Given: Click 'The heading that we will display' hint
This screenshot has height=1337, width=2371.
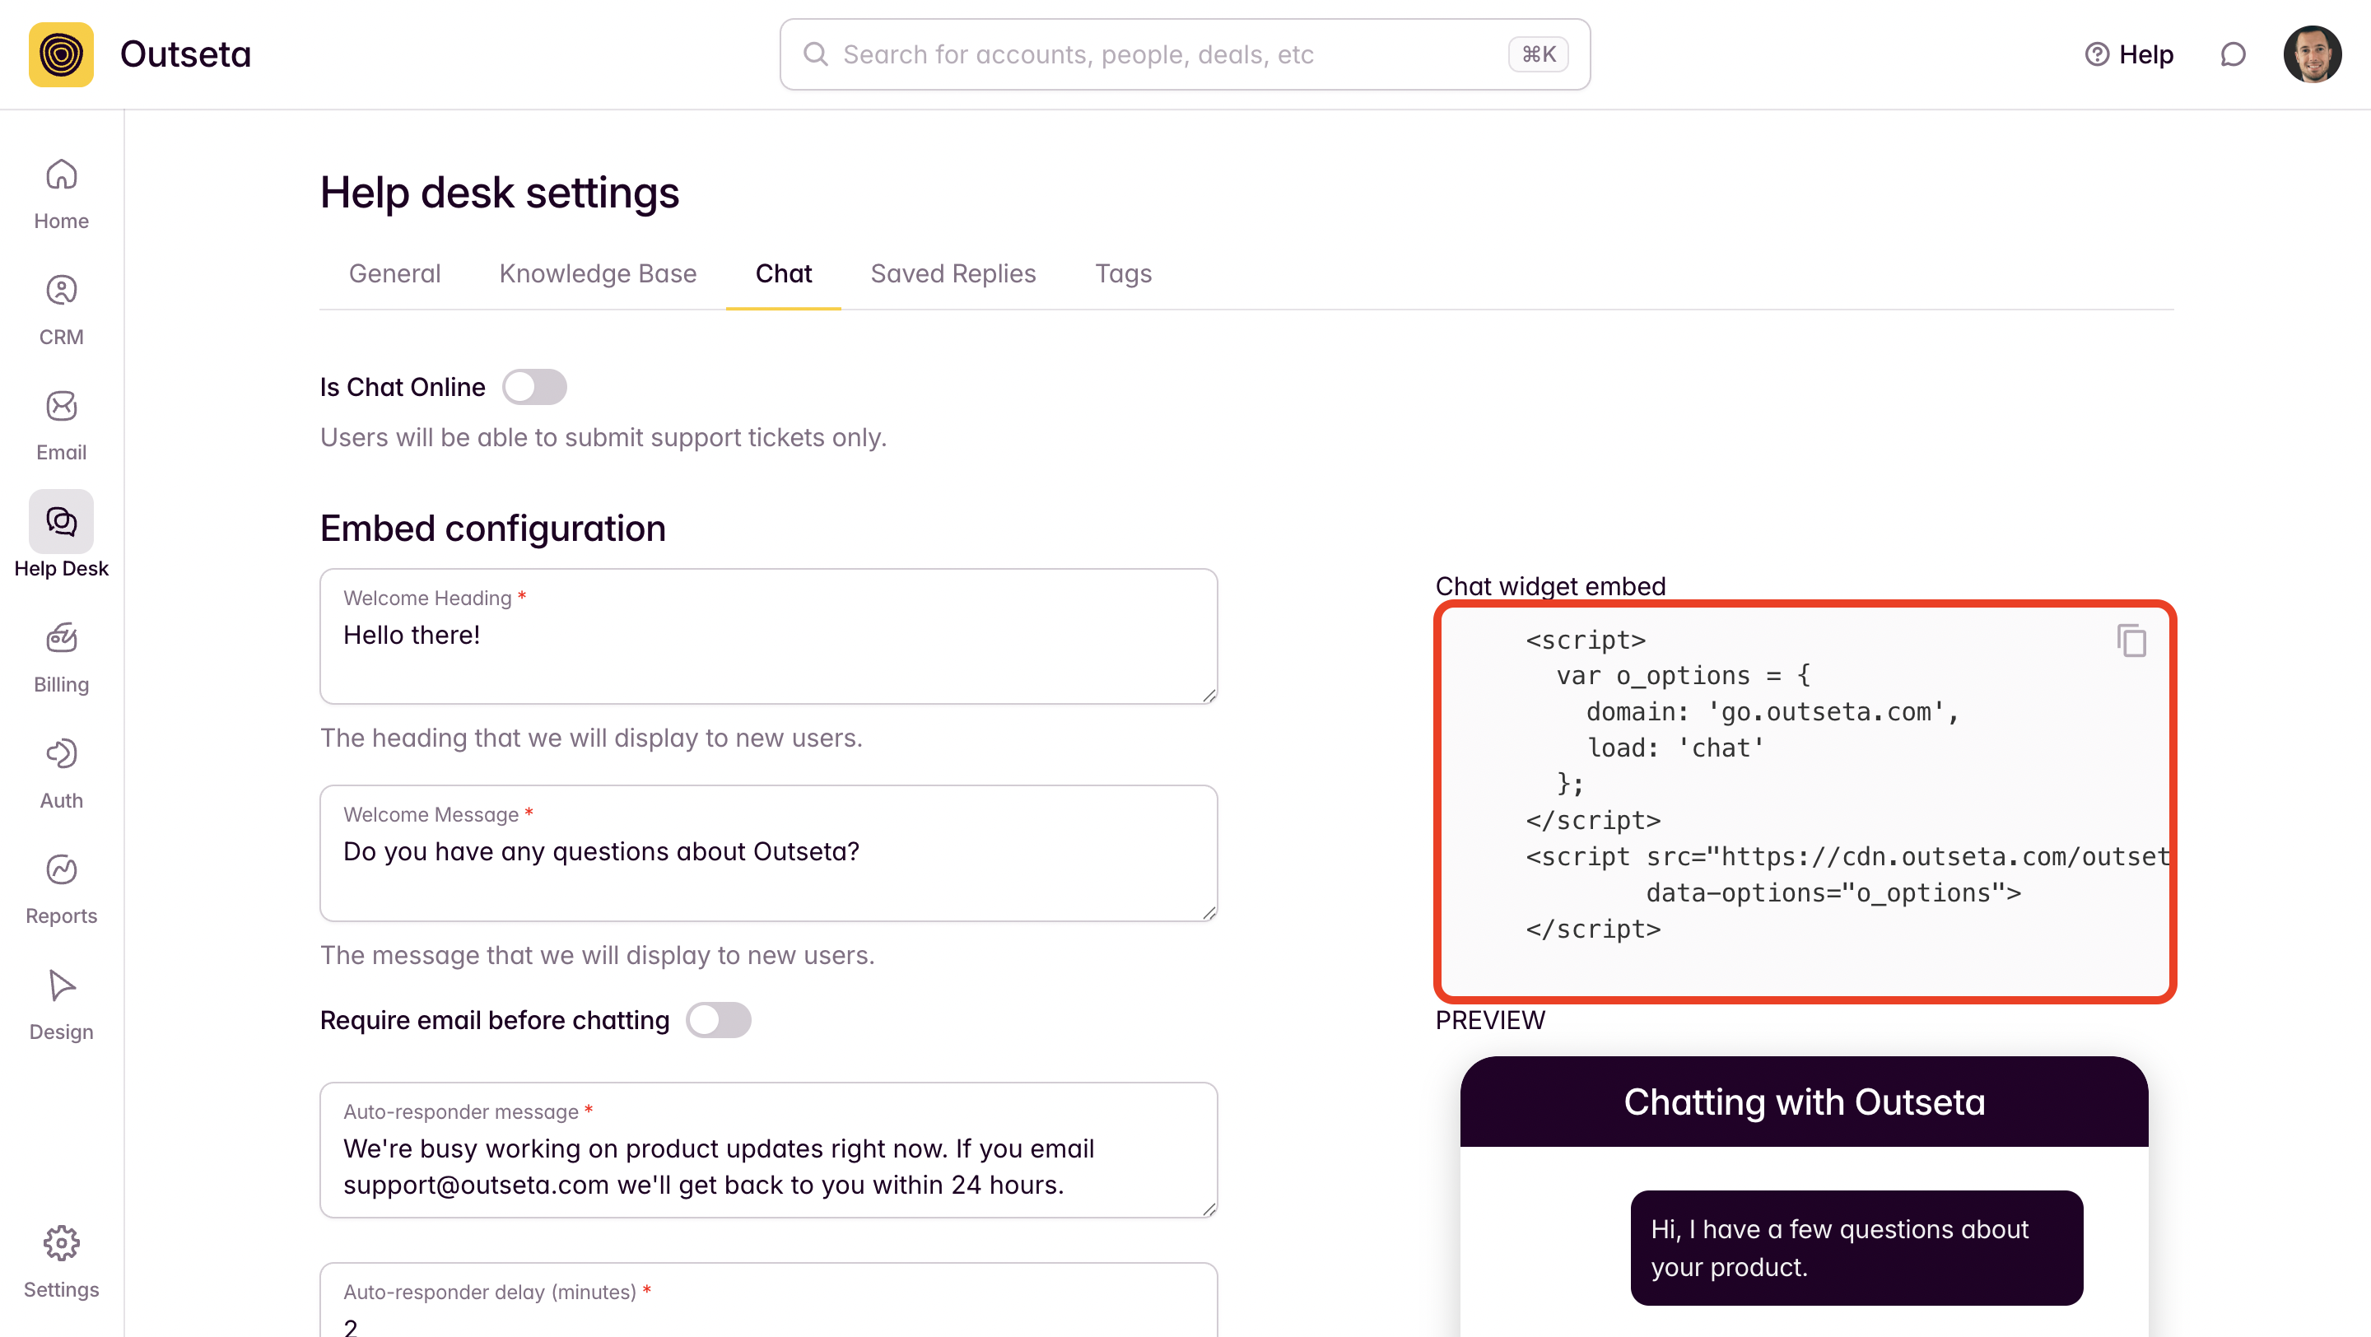Looking at the screenshot, I should point(591,738).
